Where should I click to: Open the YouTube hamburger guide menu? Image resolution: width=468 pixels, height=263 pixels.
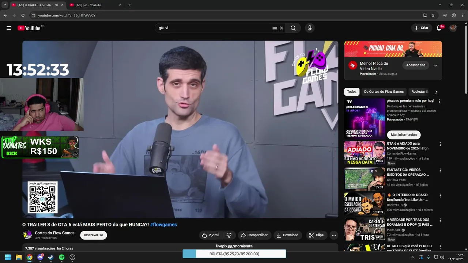click(x=9, y=28)
